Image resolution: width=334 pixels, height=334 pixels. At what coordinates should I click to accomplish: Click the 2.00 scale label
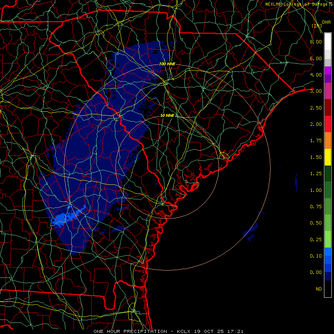click(x=316, y=124)
